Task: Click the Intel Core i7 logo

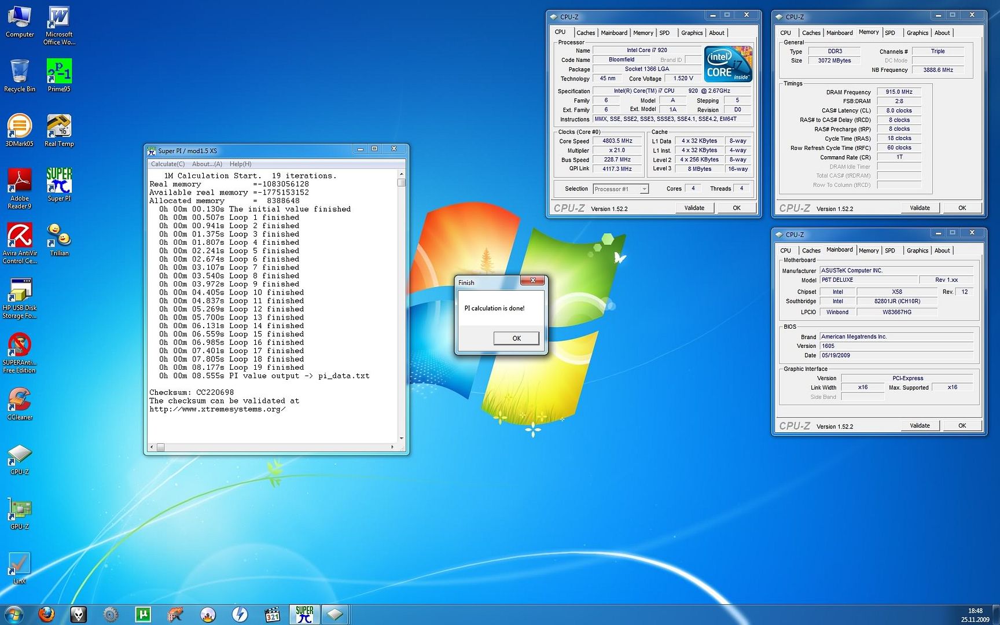Action: (x=728, y=64)
